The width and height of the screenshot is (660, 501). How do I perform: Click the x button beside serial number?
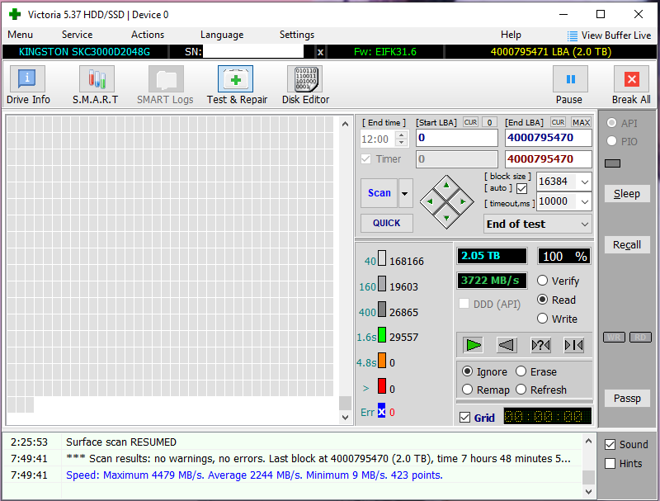point(320,52)
